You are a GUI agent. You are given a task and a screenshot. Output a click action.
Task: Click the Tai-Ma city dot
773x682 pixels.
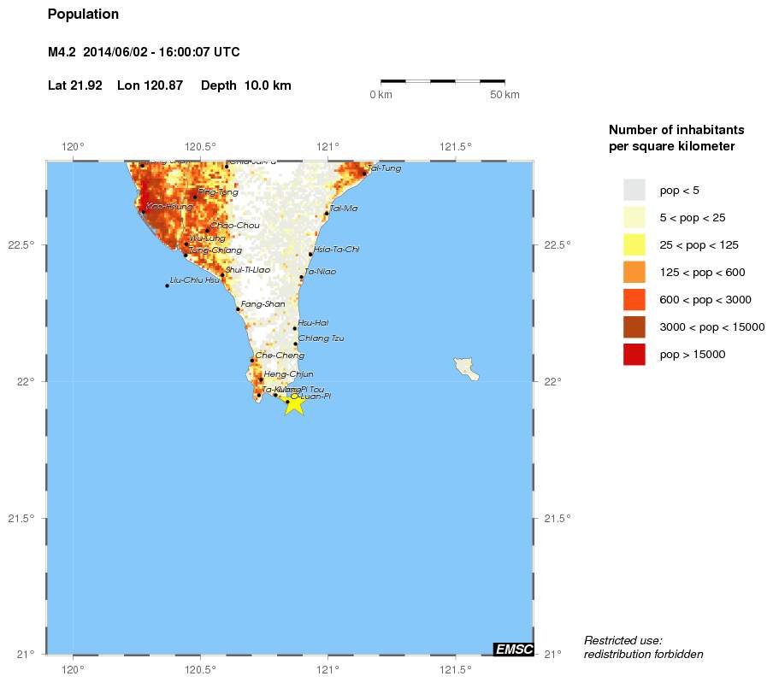(327, 213)
